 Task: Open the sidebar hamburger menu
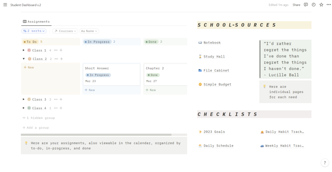click(x=5, y=5)
